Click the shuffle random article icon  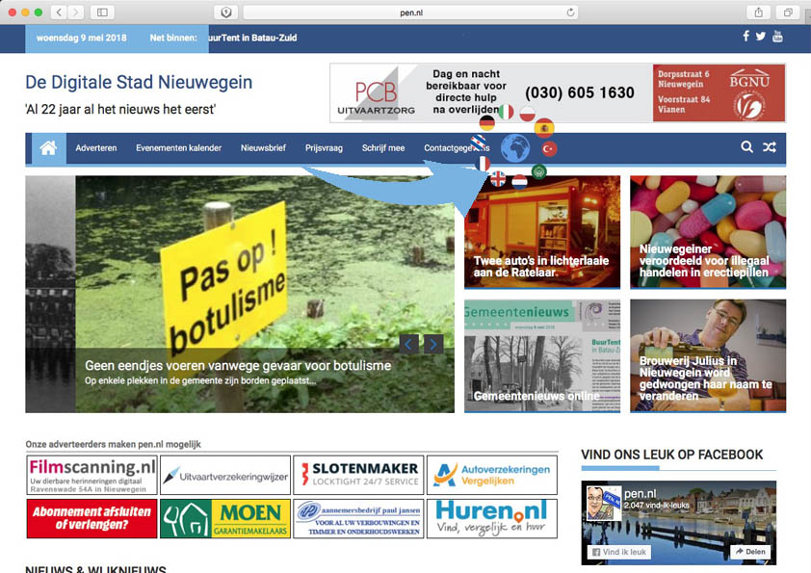coord(770,147)
